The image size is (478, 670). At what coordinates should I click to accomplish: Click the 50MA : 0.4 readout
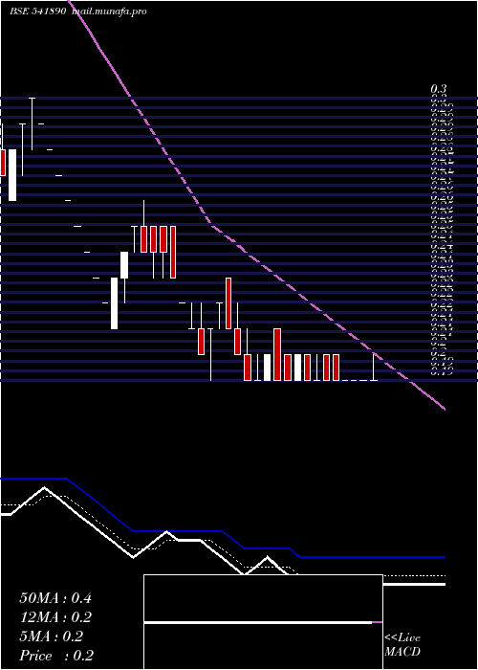(55, 598)
